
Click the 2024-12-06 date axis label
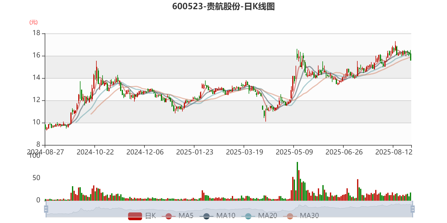pos(145,152)
